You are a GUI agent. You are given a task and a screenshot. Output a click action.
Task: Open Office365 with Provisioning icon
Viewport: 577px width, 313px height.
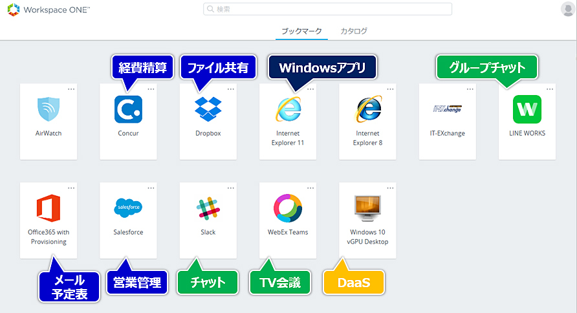click(49, 208)
